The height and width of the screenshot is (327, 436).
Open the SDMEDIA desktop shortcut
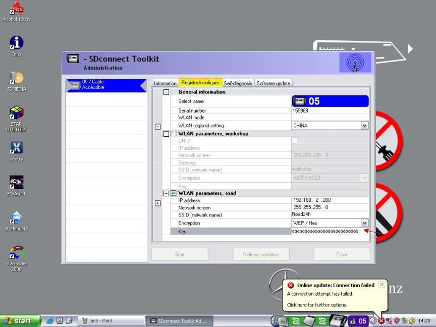pyautogui.click(x=16, y=81)
